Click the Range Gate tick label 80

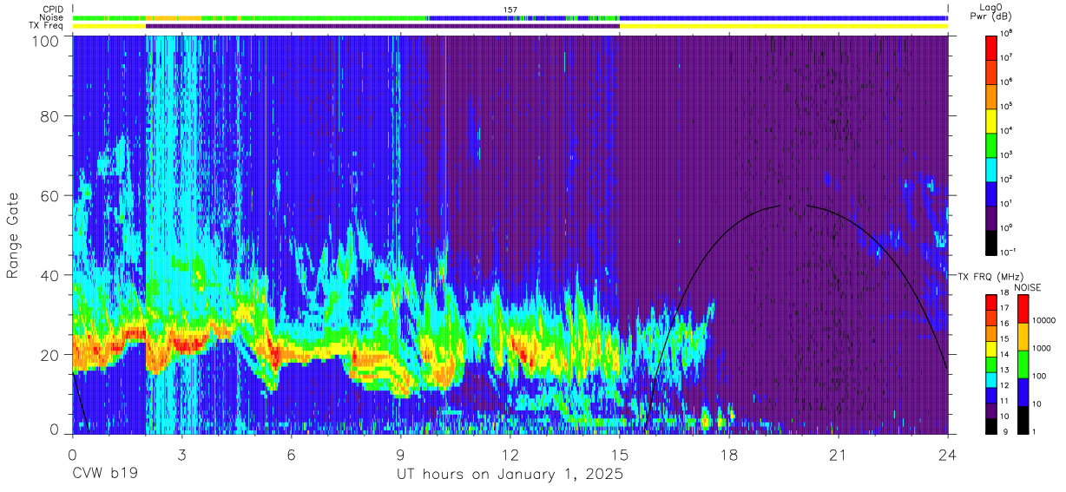(50, 116)
